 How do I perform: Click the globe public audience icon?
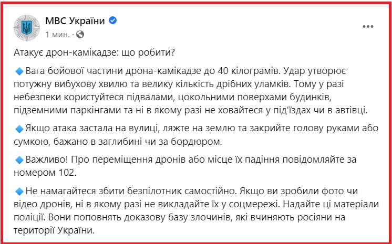pyautogui.click(x=80, y=35)
